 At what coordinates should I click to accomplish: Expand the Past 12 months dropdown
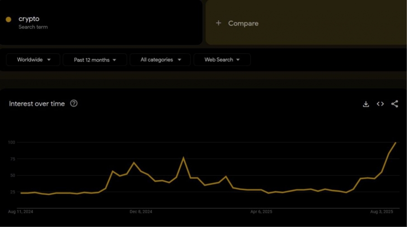point(95,59)
